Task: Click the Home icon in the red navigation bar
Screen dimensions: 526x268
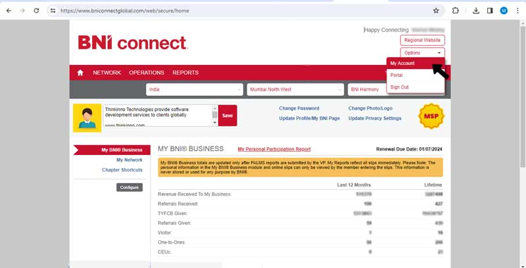Action: (x=80, y=73)
